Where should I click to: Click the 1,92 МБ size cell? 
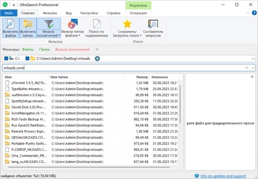click(x=142, y=83)
